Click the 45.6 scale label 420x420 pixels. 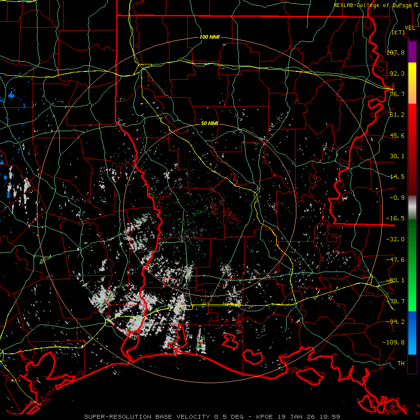click(x=397, y=135)
